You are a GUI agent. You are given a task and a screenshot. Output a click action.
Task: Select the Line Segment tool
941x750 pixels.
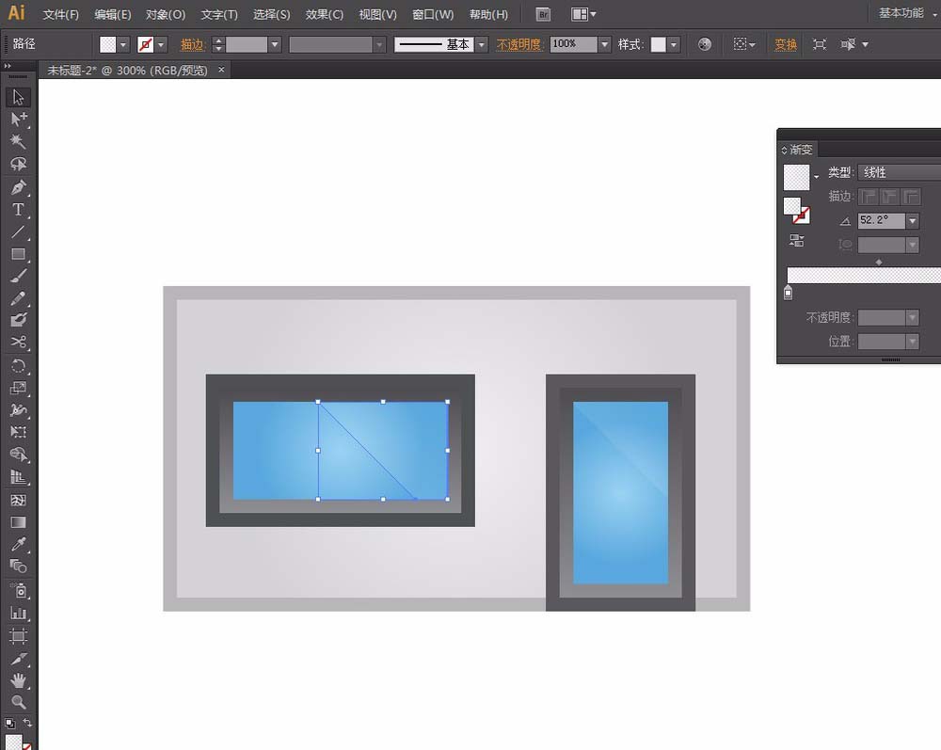click(x=18, y=232)
